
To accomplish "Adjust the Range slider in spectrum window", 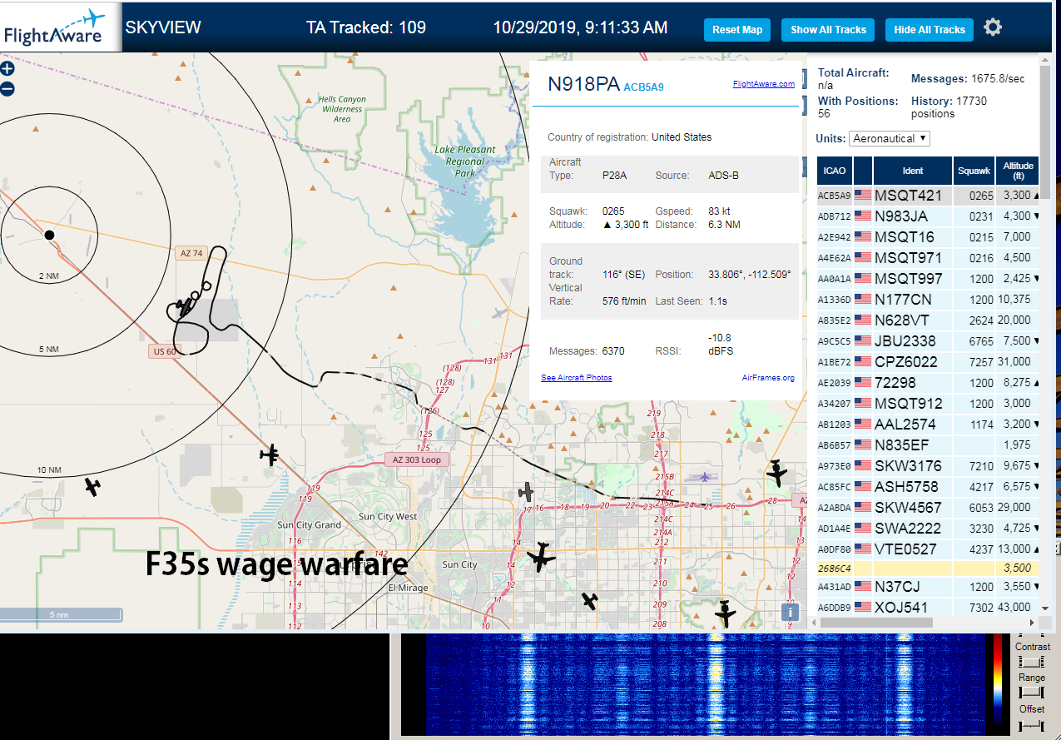I will (1031, 693).
